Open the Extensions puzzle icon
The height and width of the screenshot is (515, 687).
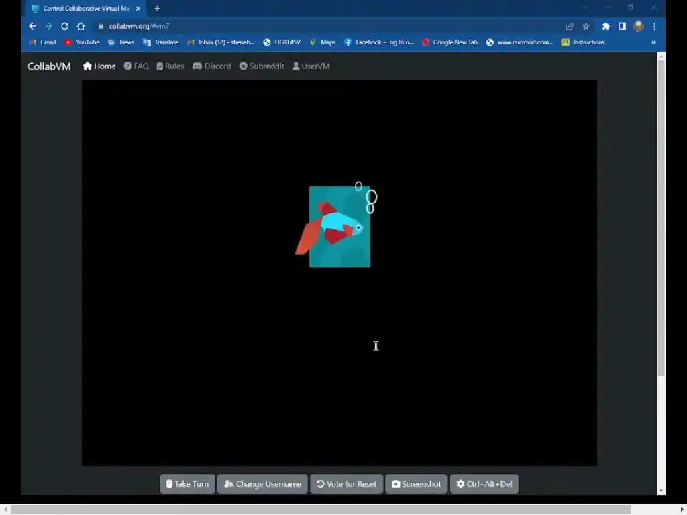tap(606, 26)
